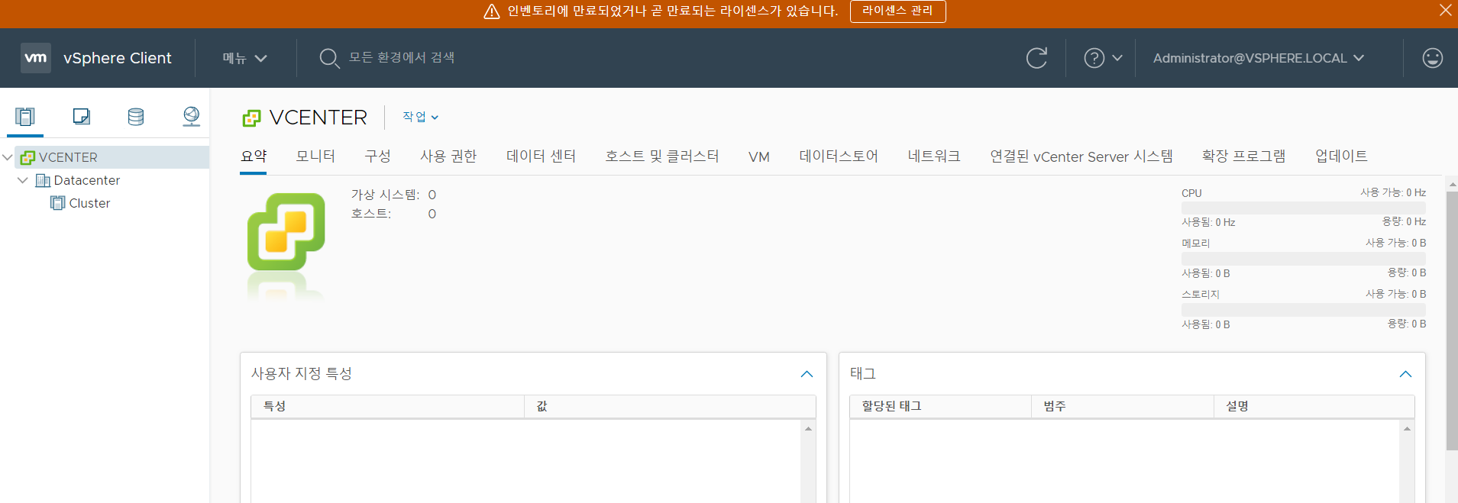Focus the 모든 환경에서 검색 search field

coord(402,58)
